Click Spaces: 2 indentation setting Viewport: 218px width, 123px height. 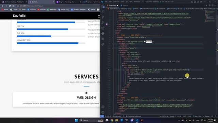(173, 116)
